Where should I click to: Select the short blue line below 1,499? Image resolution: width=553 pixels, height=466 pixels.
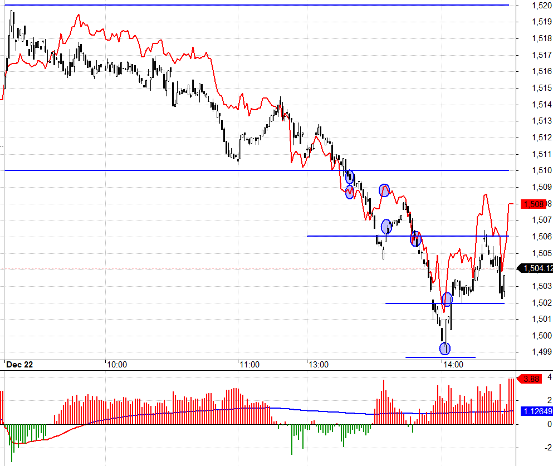tap(440, 357)
